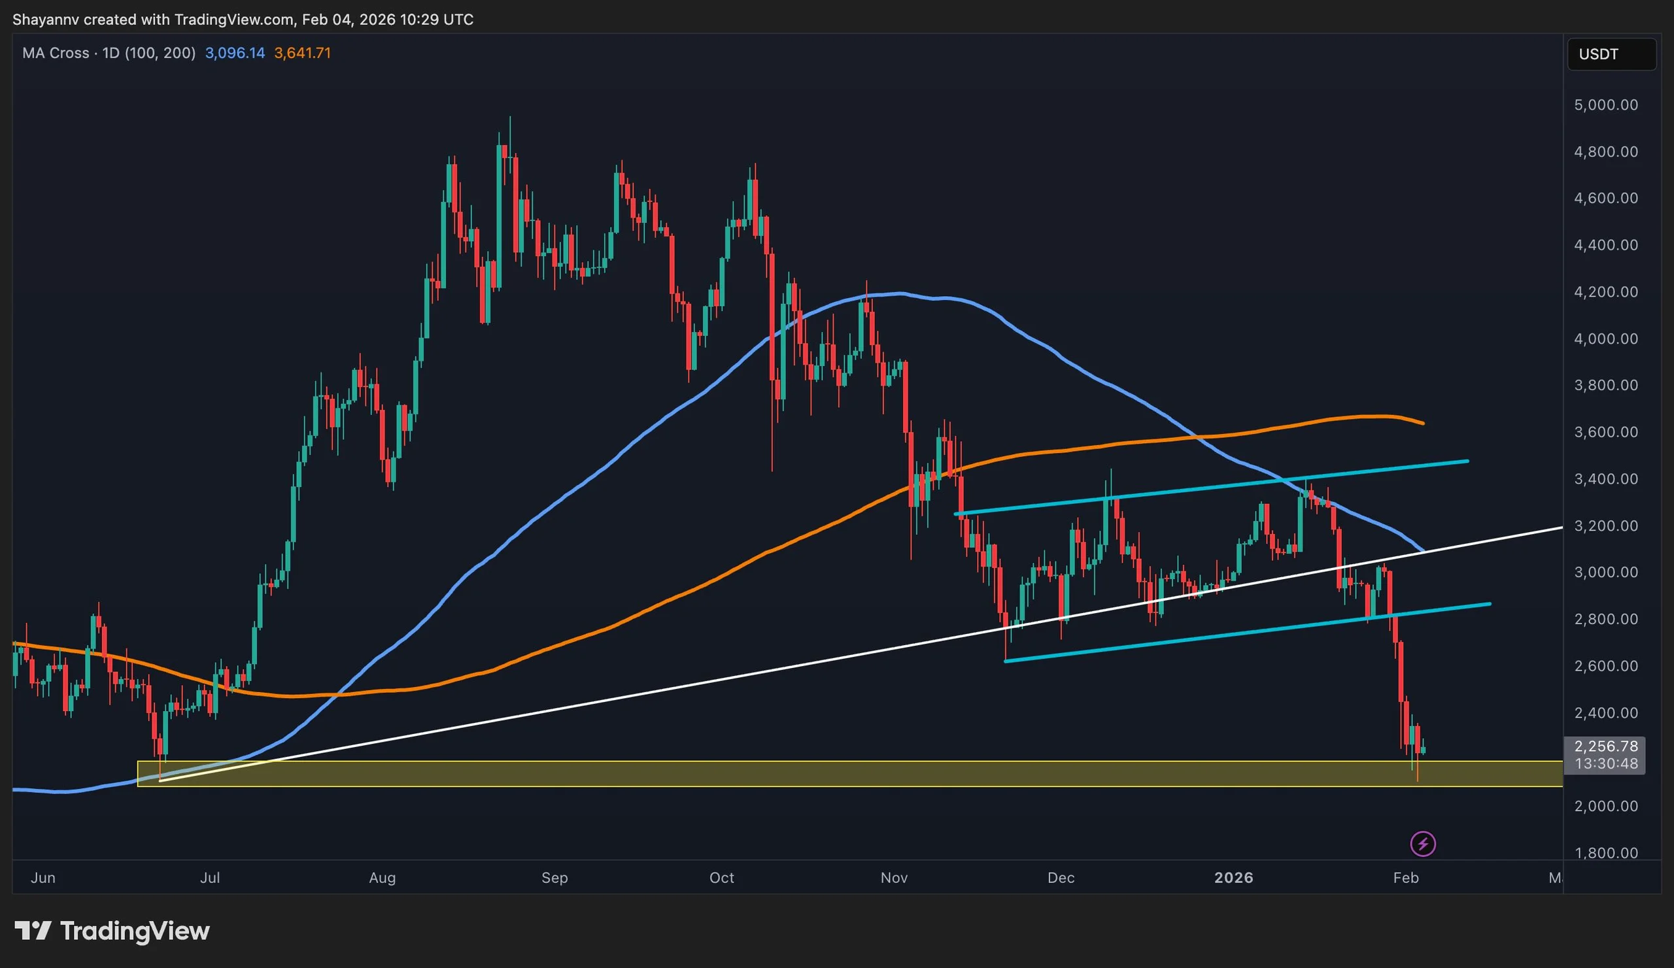Click the blue MA value 3,096.14
Image resolution: width=1674 pixels, height=968 pixels.
234,53
